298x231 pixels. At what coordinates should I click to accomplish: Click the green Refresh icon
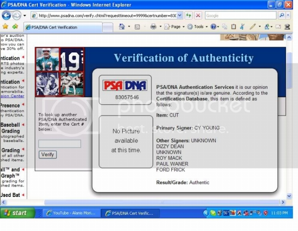click(188, 15)
